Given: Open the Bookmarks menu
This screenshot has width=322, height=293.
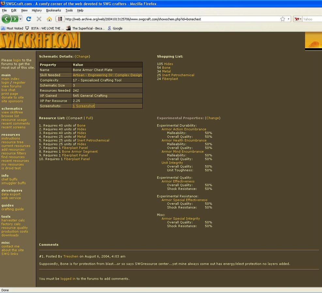Looking at the screenshot, I should pos(54,10).
